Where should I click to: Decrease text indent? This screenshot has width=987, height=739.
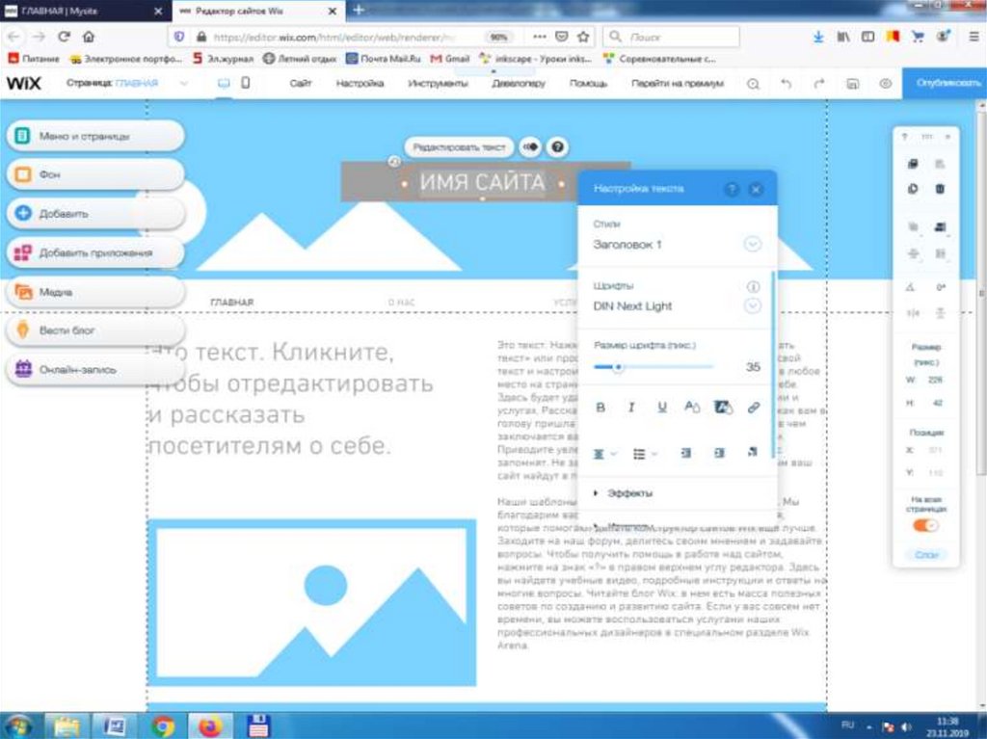[x=686, y=453]
